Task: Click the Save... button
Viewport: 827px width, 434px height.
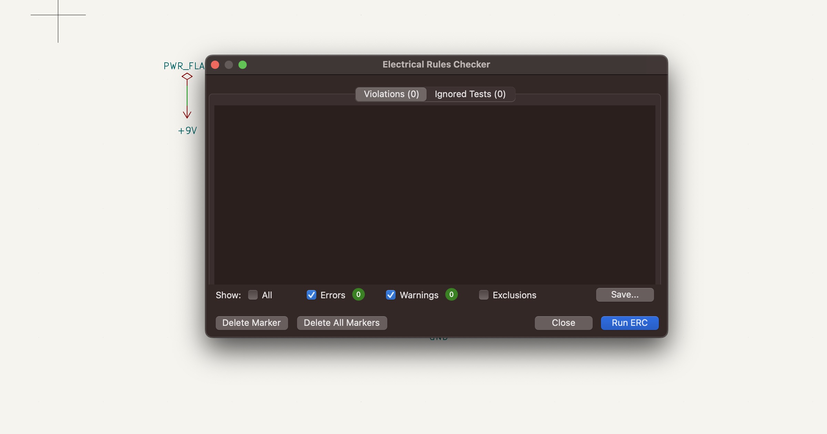Action: click(x=625, y=294)
